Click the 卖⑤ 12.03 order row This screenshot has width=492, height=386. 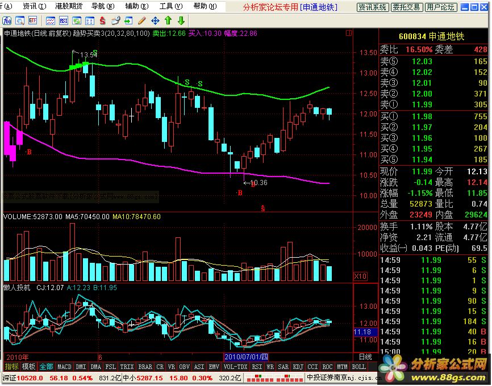pyautogui.click(x=433, y=61)
